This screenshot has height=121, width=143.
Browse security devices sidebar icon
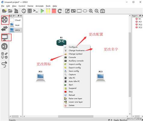(5, 46)
